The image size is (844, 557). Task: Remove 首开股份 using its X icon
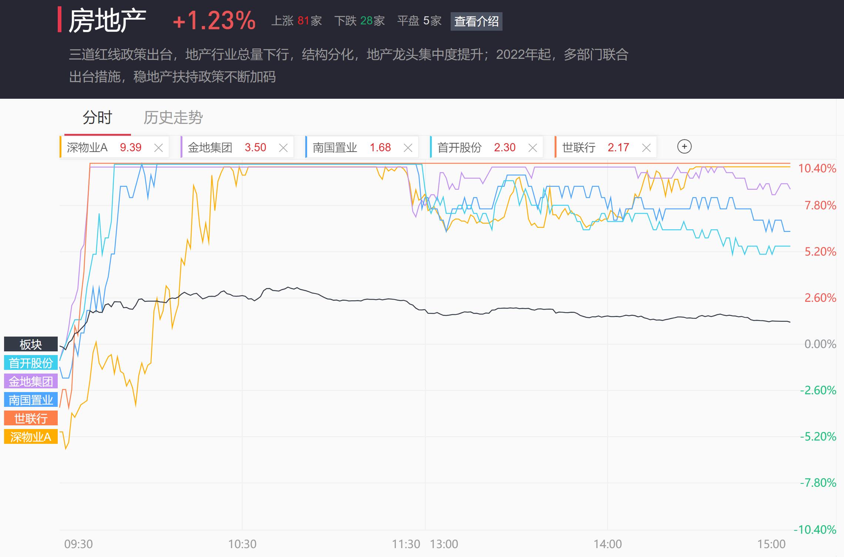[532, 148]
